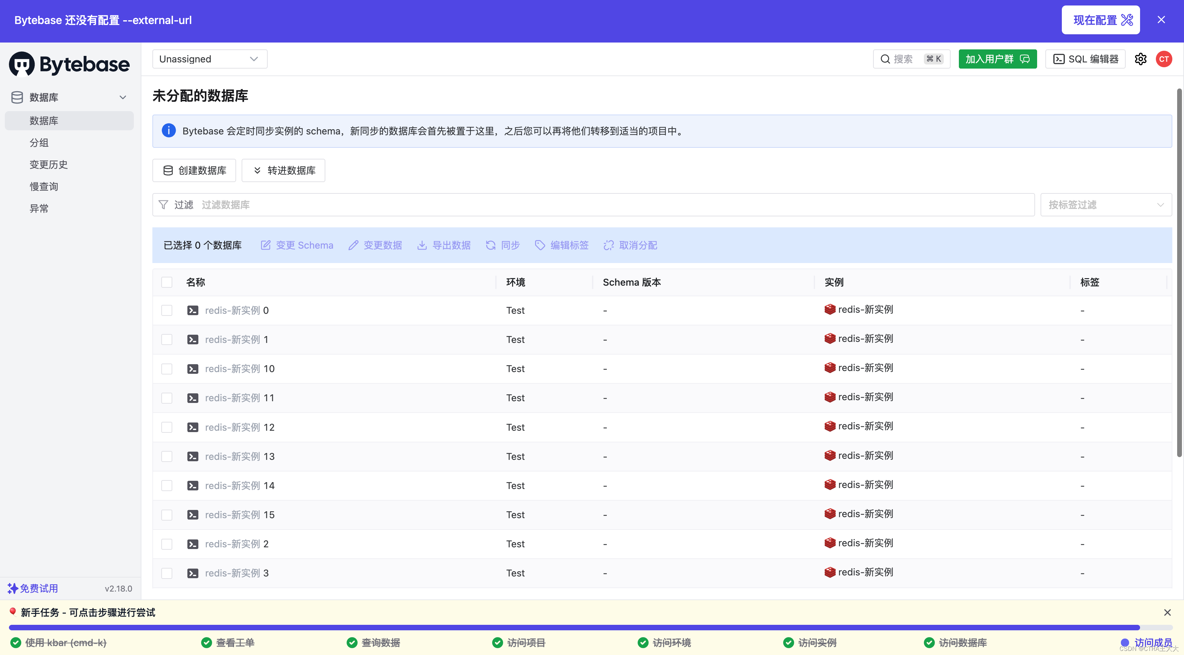
Task: Click the vertical page scrollbar
Action: [x=1180, y=273]
